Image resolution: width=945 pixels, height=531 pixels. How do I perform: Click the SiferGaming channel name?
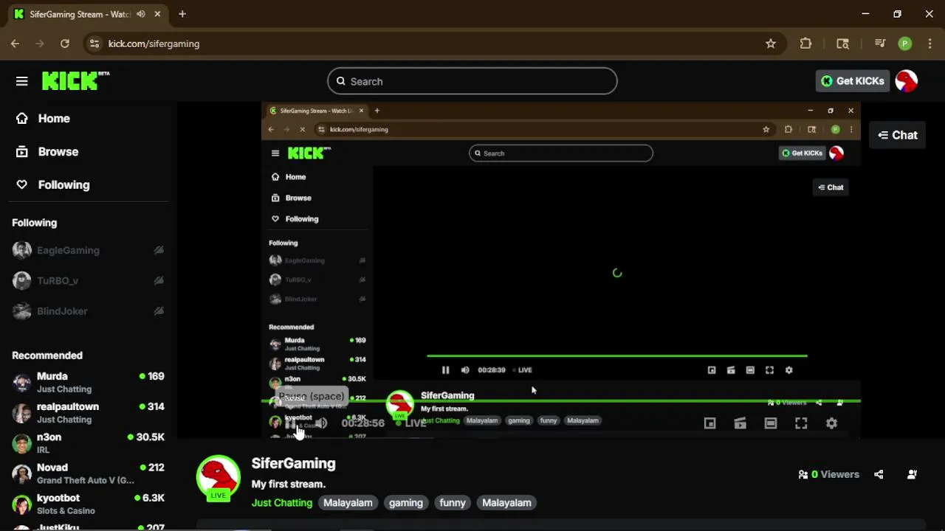(293, 464)
